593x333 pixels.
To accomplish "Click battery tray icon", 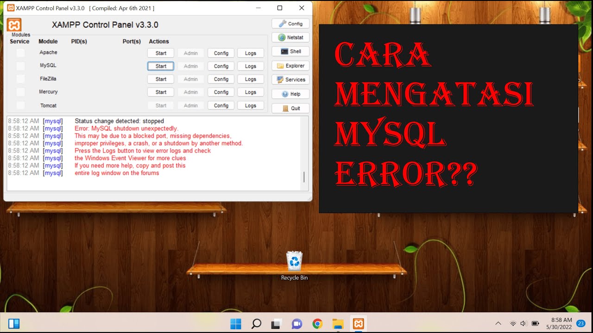I will 536,323.
